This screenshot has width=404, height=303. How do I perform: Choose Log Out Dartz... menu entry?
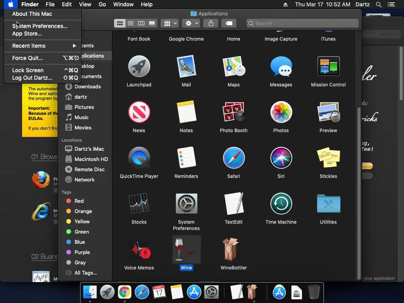click(43, 78)
